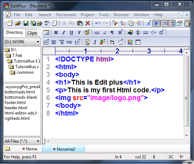Select footer.html in file list
This screenshot has width=194, height=164.
click(x=15, y=103)
